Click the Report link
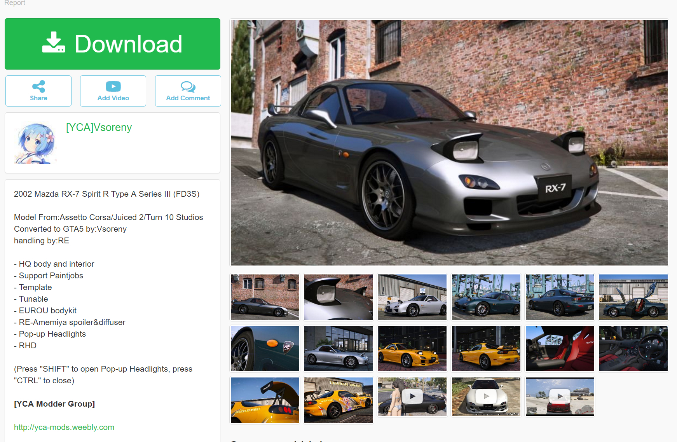Screen dimensions: 677x442 (x=15, y=3)
